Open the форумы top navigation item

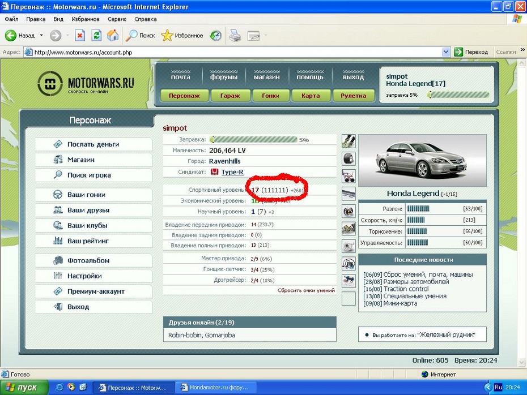pyautogui.click(x=224, y=77)
